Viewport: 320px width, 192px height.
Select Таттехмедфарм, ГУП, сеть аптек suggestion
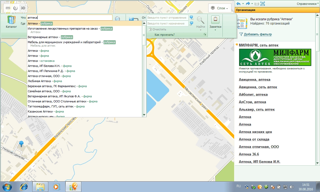(x=85, y=106)
